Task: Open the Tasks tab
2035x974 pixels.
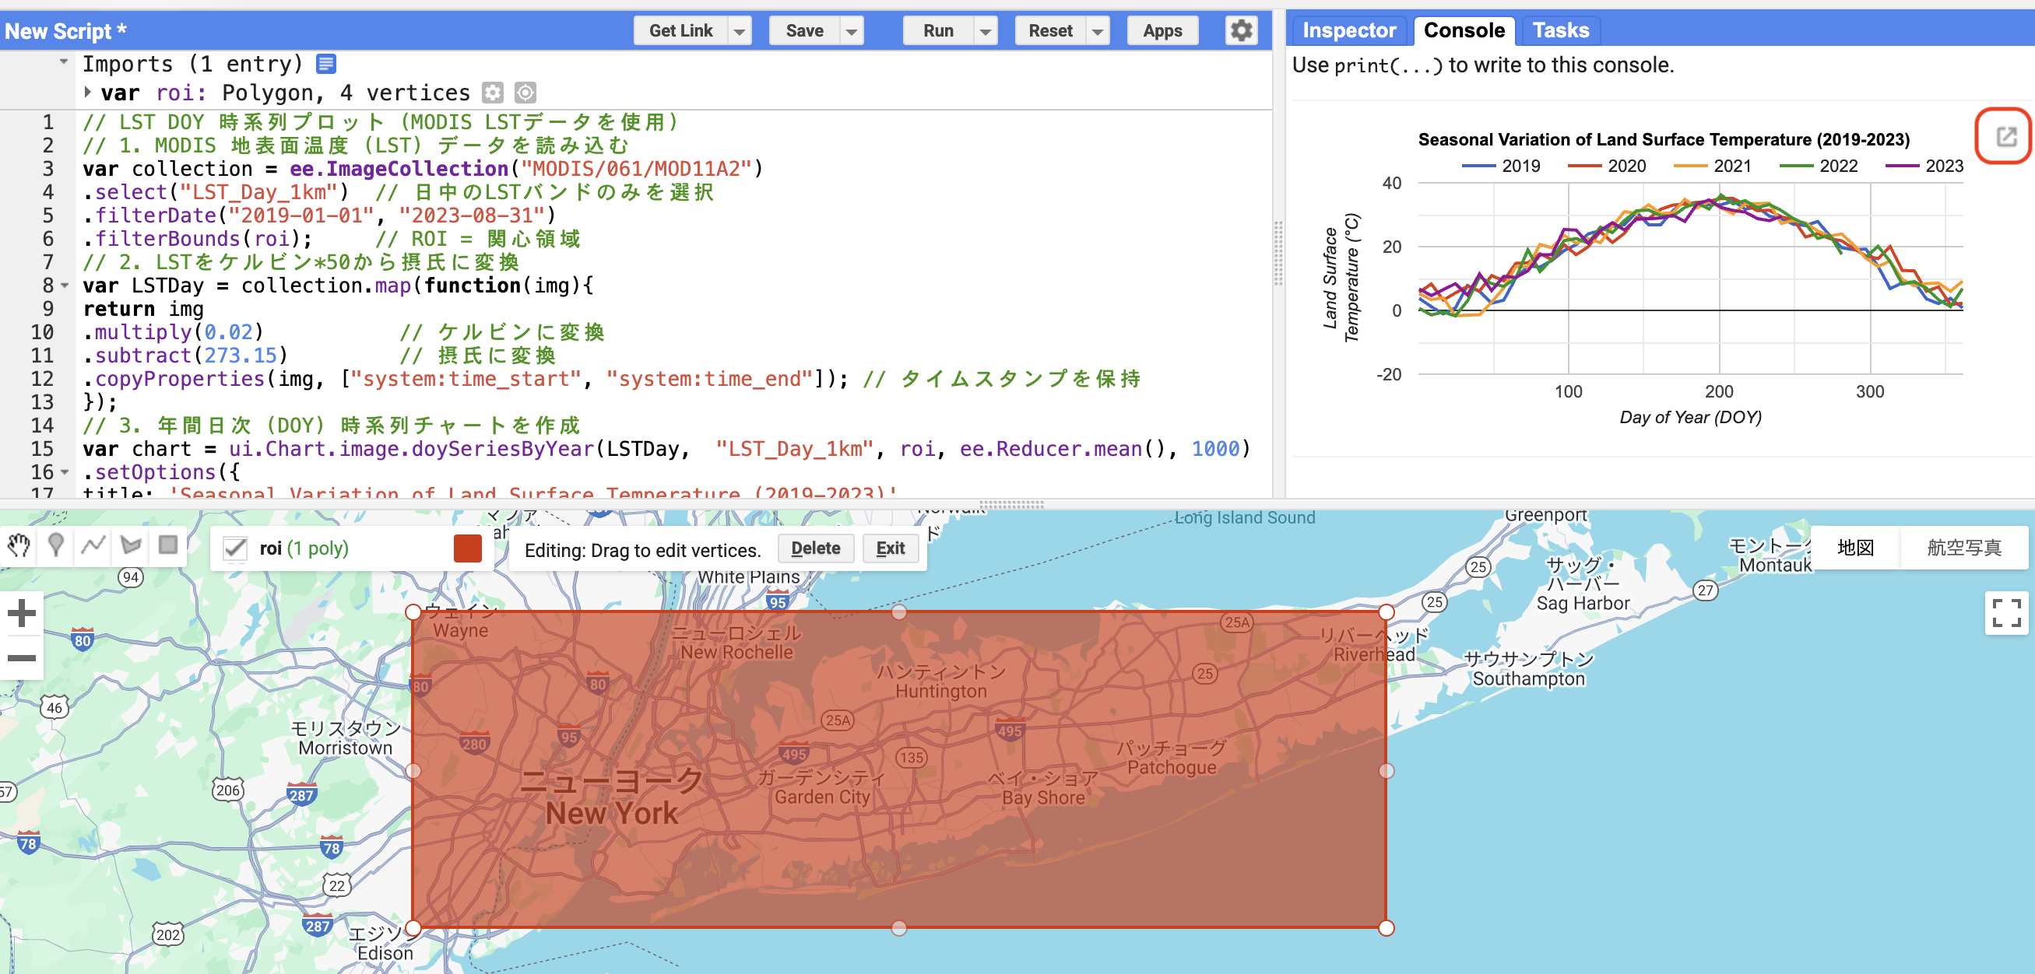Action: tap(1559, 31)
